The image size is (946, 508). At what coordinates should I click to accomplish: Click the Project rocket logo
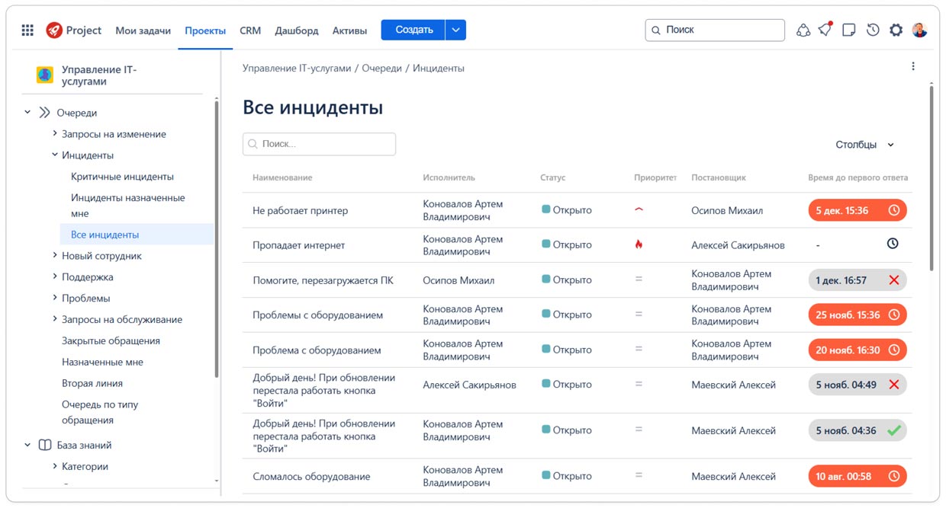[x=54, y=30]
